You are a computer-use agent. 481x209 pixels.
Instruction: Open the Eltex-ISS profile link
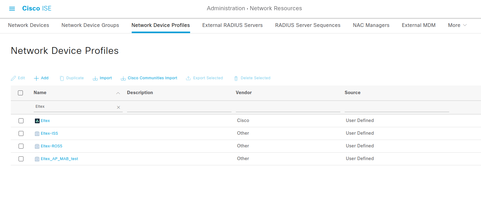49,133
